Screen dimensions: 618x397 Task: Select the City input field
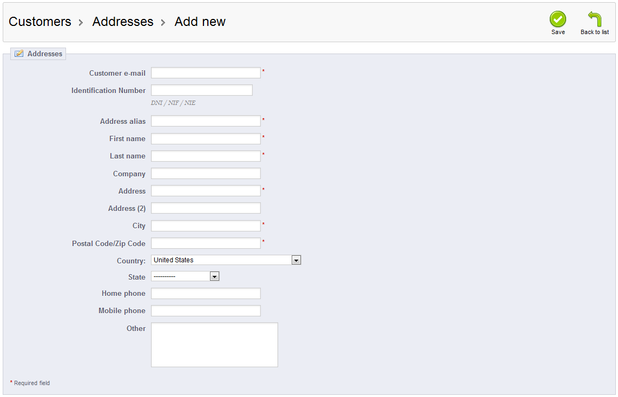206,226
